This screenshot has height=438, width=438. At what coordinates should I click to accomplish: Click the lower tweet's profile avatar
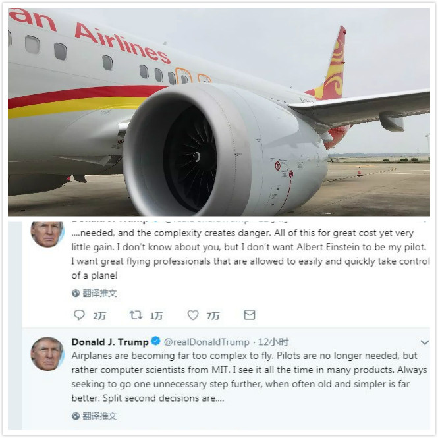[47, 354]
